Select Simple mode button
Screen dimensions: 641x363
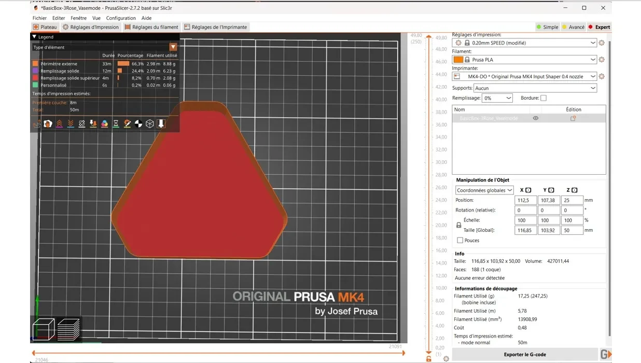(547, 27)
